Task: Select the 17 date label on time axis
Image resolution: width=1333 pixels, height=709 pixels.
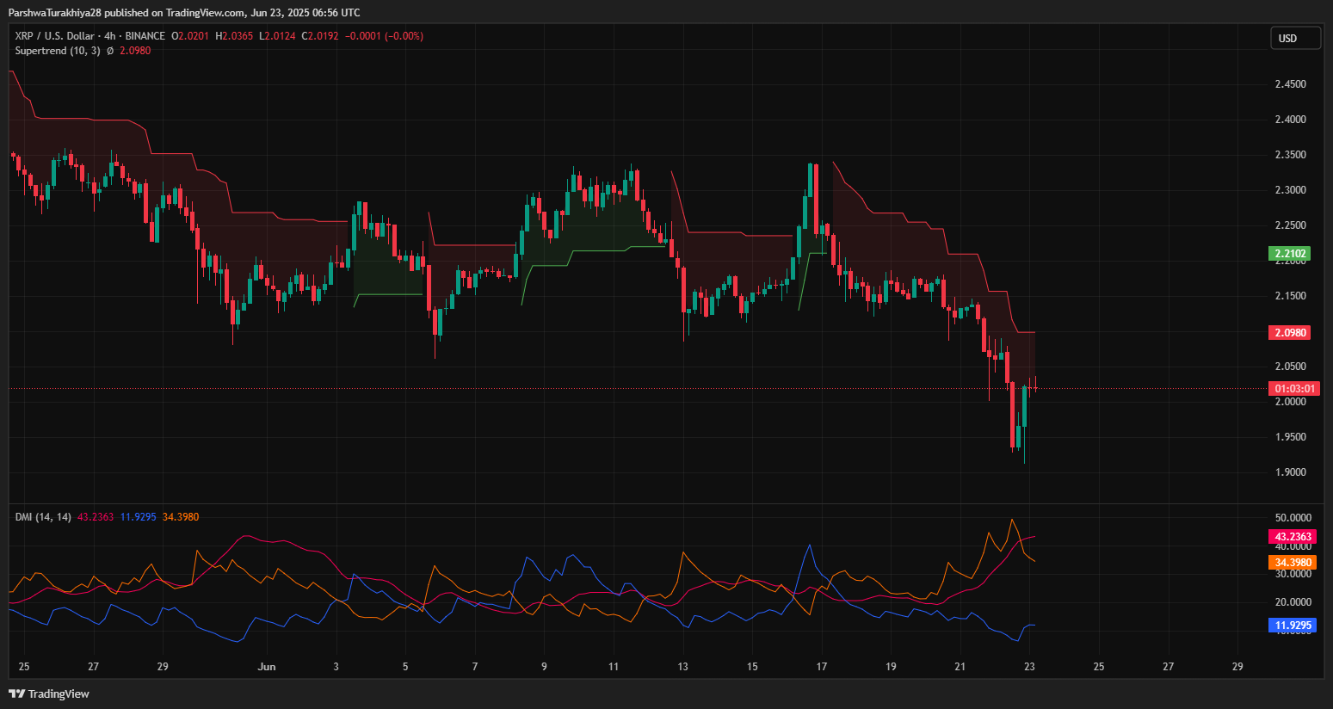Action: coord(822,666)
